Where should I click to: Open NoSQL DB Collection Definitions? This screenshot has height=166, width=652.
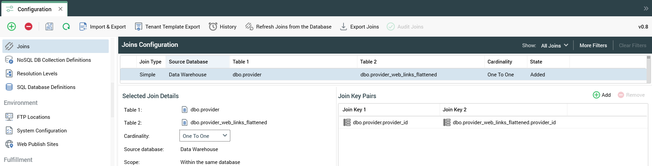tap(54, 60)
